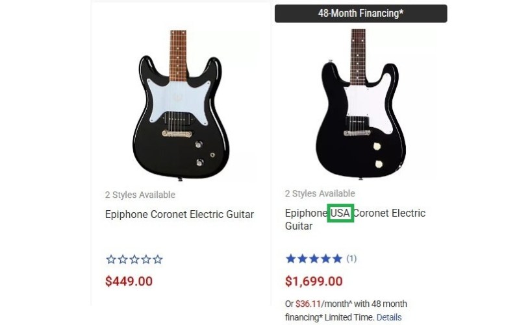Show styles available for the USA Coronet
530x325 pixels.
pyautogui.click(x=320, y=193)
